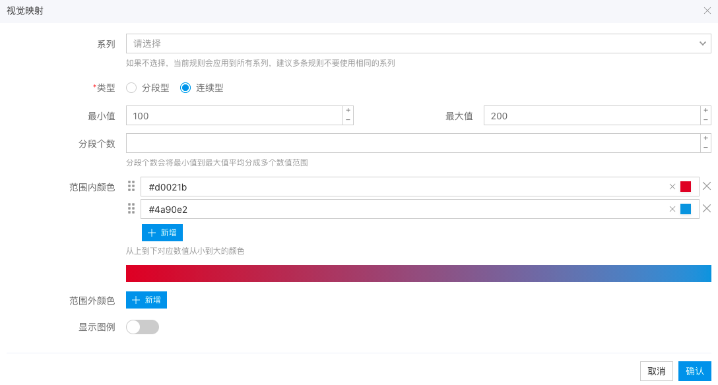Add a 范围外颜色 using 新增 button
Viewport: 718px width, 385px height.
click(147, 300)
